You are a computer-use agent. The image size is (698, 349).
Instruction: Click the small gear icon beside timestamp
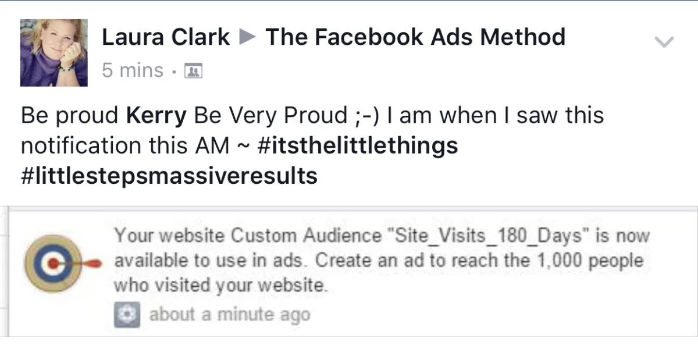127,315
